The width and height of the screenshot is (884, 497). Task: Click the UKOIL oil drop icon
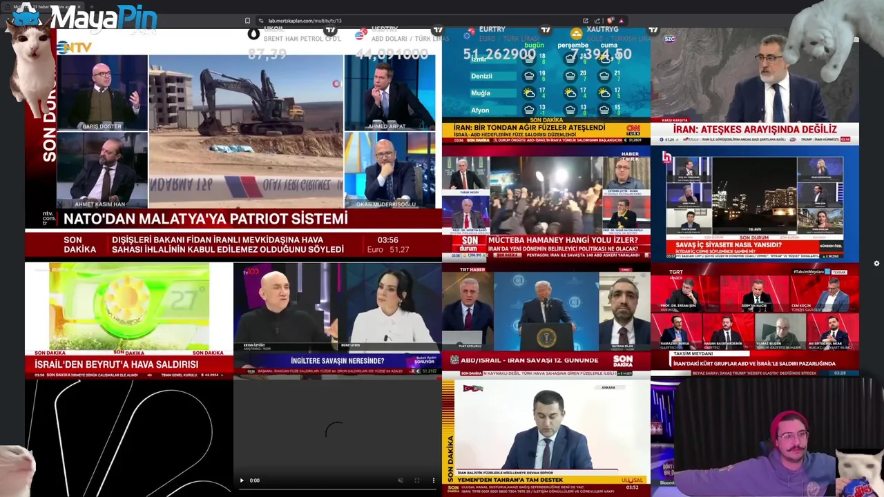253,32
